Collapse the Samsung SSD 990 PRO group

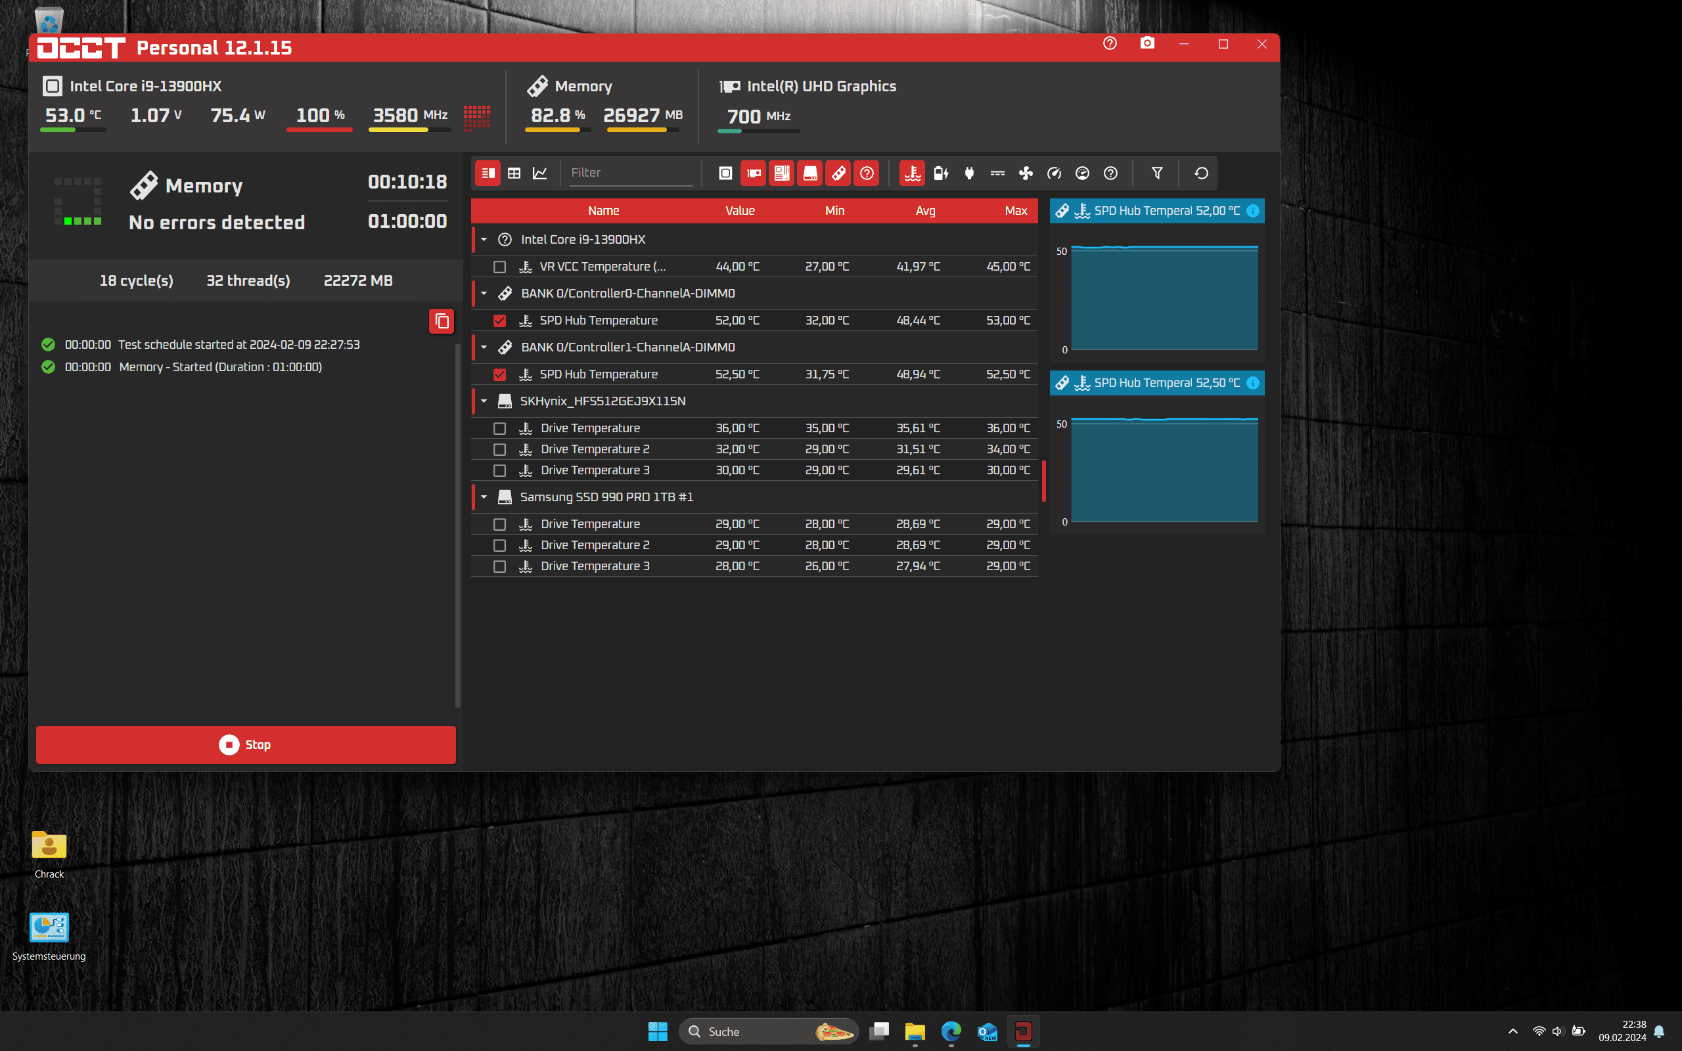click(x=484, y=497)
